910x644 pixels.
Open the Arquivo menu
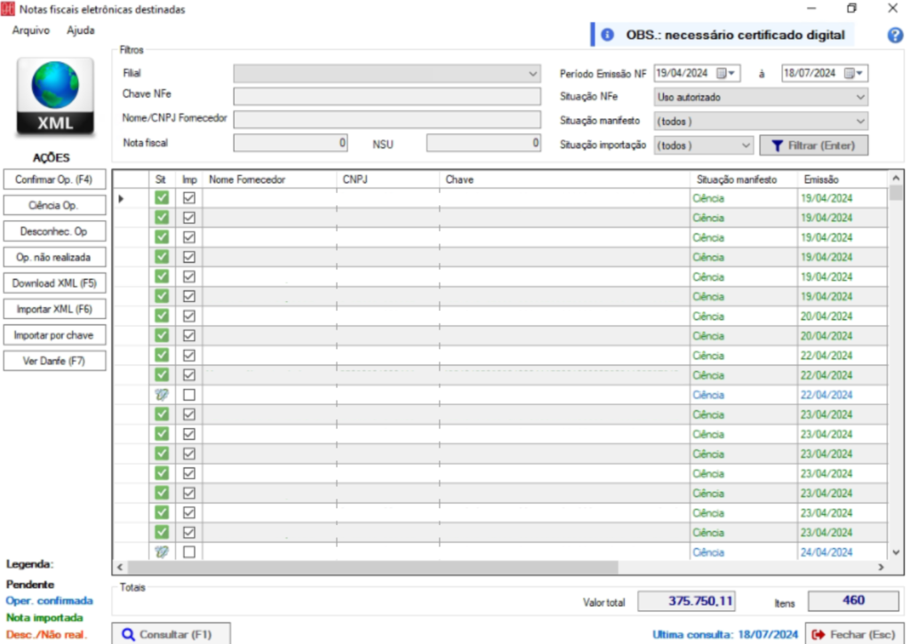[x=31, y=30]
